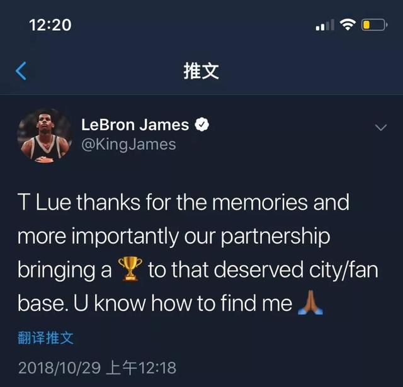Open LeBron James profile picture
The width and height of the screenshot is (403, 387).
tap(45, 136)
